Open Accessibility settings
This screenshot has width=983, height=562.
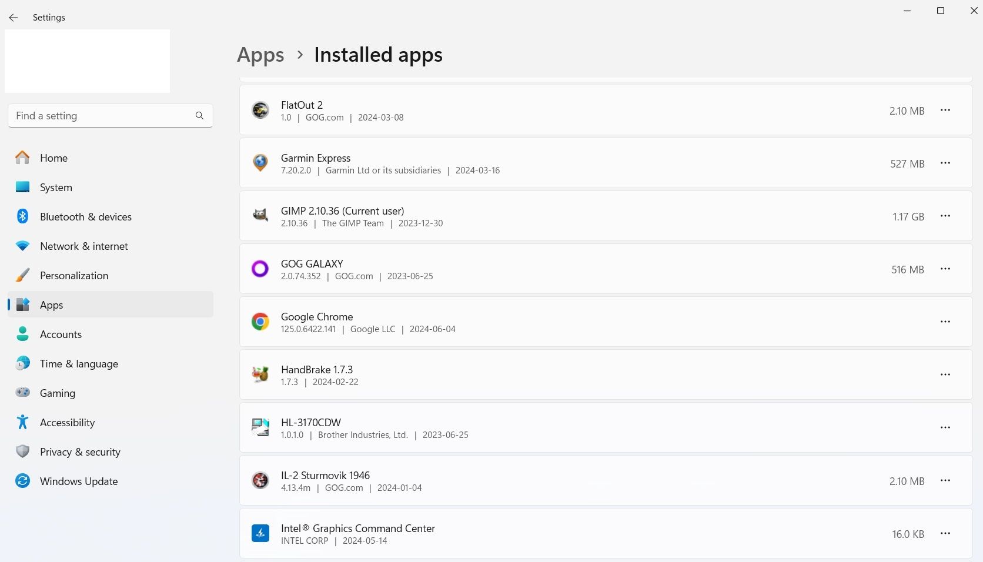pos(111,422)
